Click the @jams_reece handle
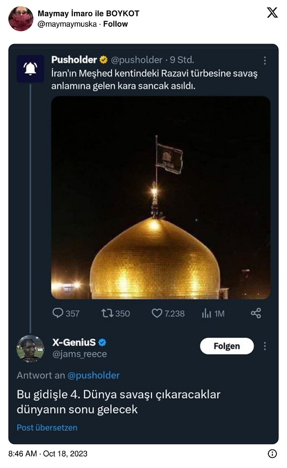Image resolution: width=287 pixels, height=468 pixels. pos(79,354)
